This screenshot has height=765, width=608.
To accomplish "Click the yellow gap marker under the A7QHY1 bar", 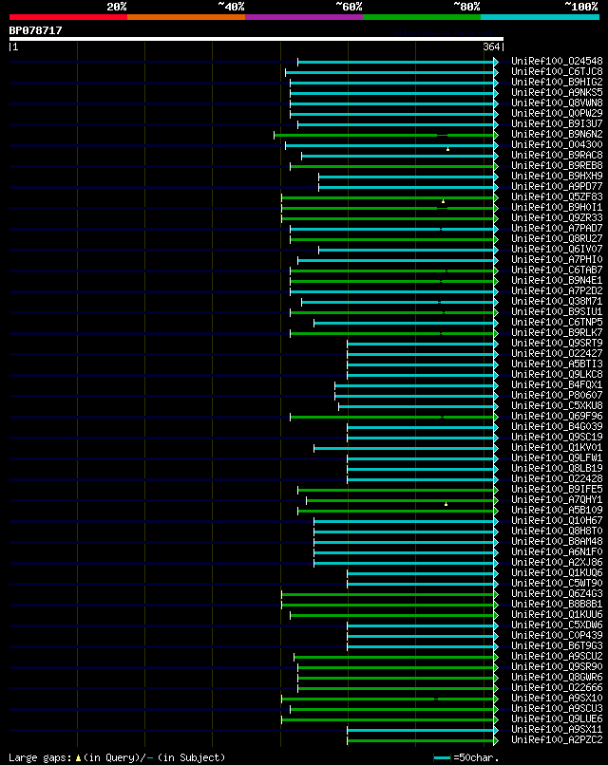I will 446,504.
